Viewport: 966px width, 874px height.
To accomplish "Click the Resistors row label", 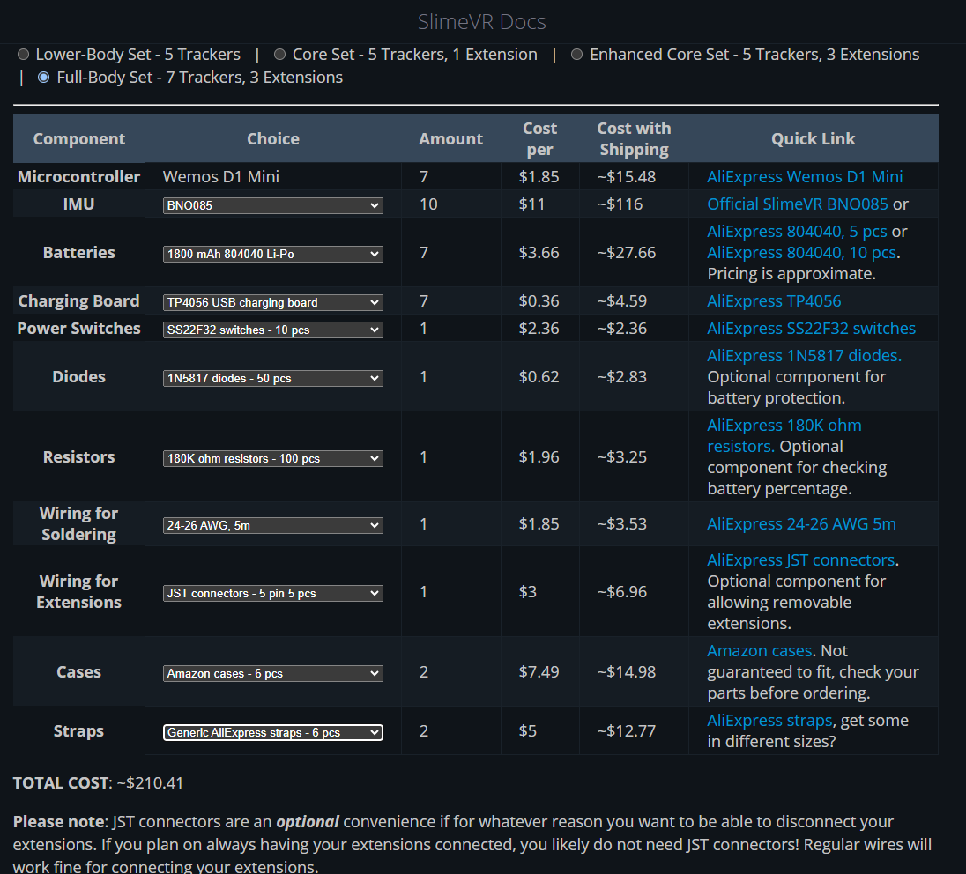I will coord(78,457).
